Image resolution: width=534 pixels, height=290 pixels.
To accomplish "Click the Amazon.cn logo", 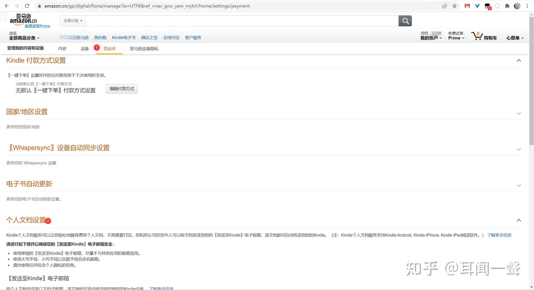I will coord(23,19).
